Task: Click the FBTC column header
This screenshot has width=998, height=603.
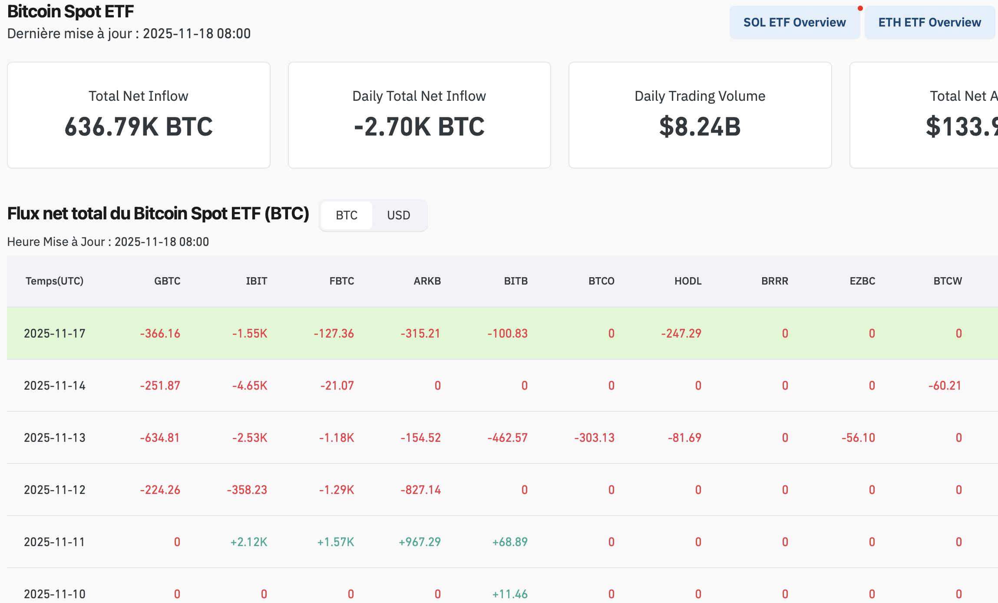Action: 341,281
